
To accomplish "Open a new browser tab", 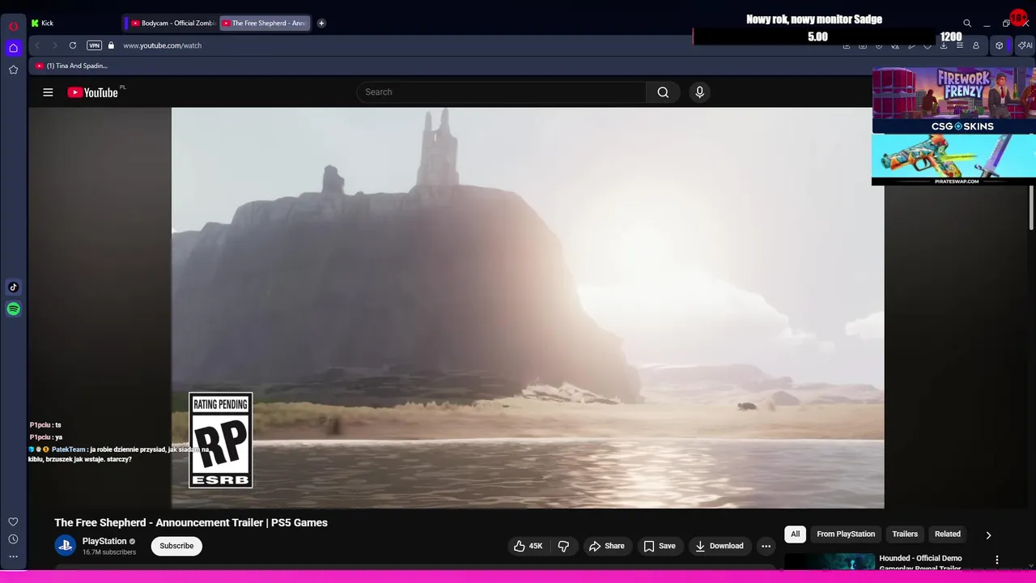I will 321,23.
